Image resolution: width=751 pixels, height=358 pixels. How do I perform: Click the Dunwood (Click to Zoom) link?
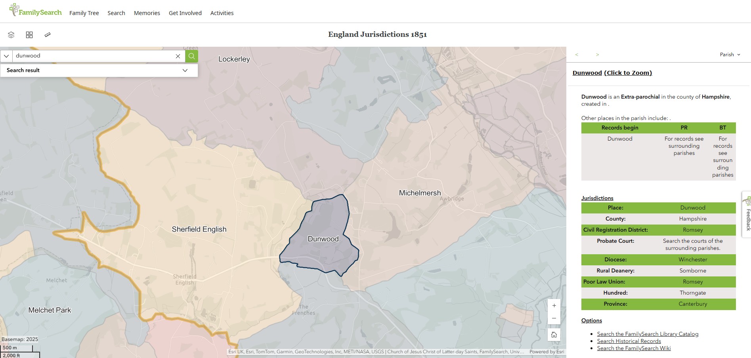[612, 73]
